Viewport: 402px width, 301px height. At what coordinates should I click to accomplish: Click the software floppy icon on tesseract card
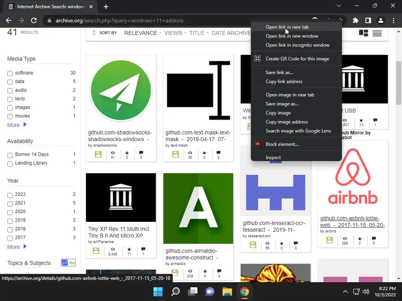tap(253, 245)
